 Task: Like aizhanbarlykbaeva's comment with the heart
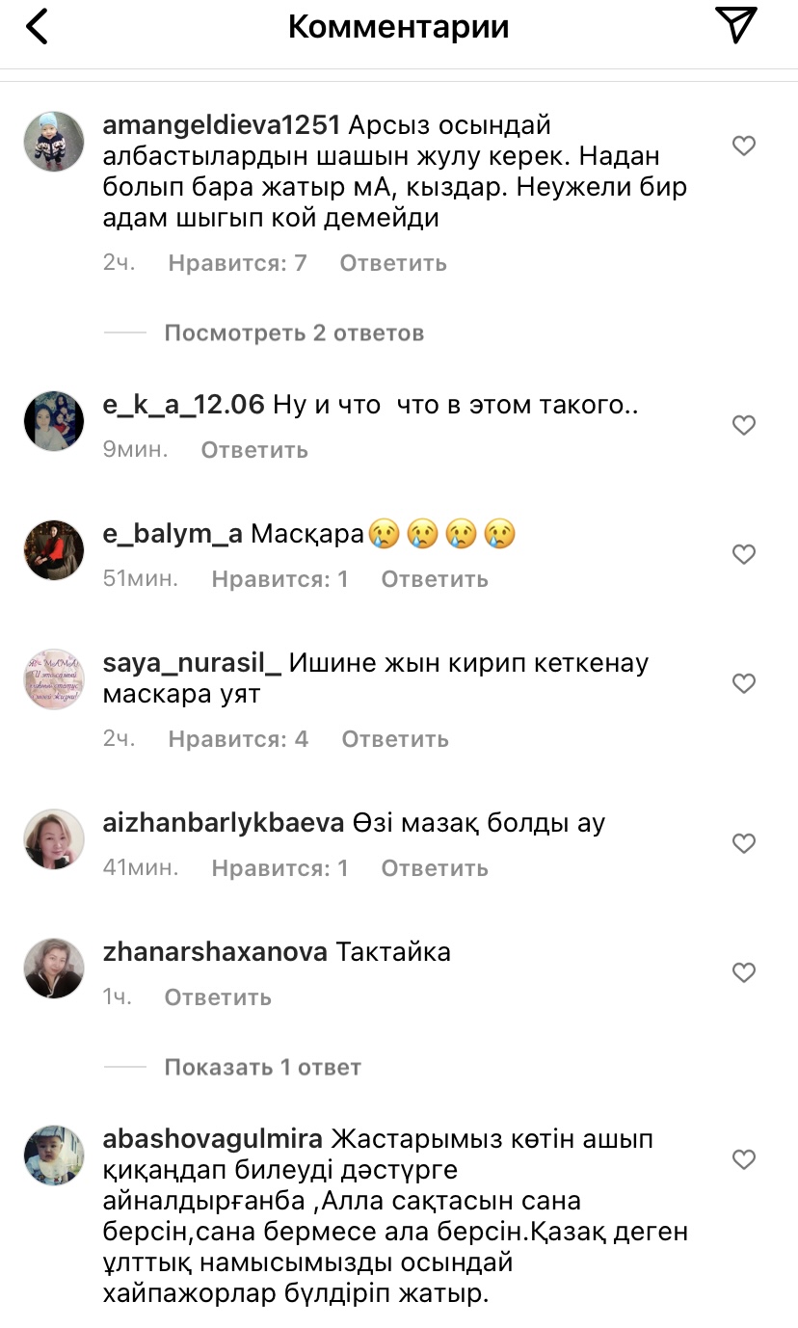744,843
